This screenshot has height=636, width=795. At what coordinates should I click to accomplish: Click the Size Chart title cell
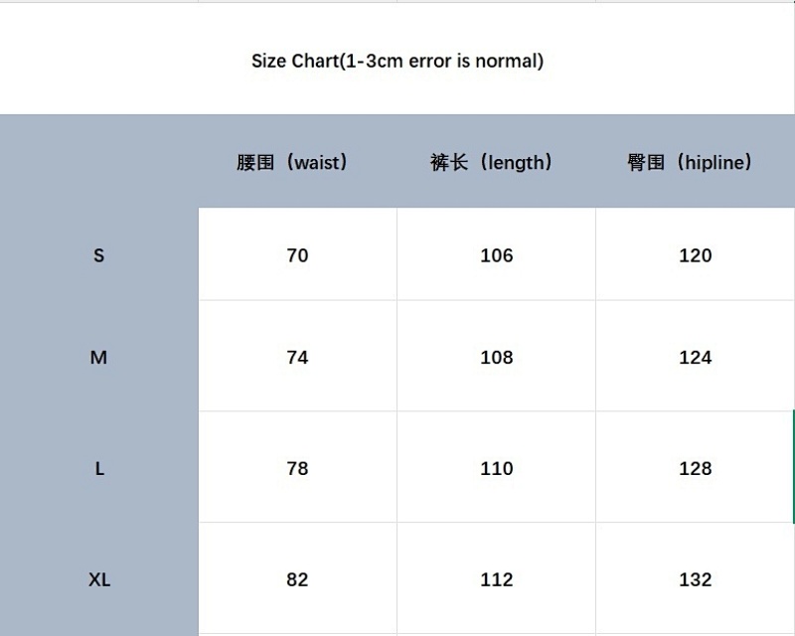[397, 60]
